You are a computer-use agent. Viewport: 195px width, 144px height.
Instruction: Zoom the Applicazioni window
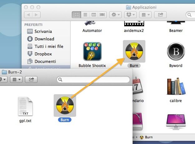pyautogui.click(x=38, y=7)
